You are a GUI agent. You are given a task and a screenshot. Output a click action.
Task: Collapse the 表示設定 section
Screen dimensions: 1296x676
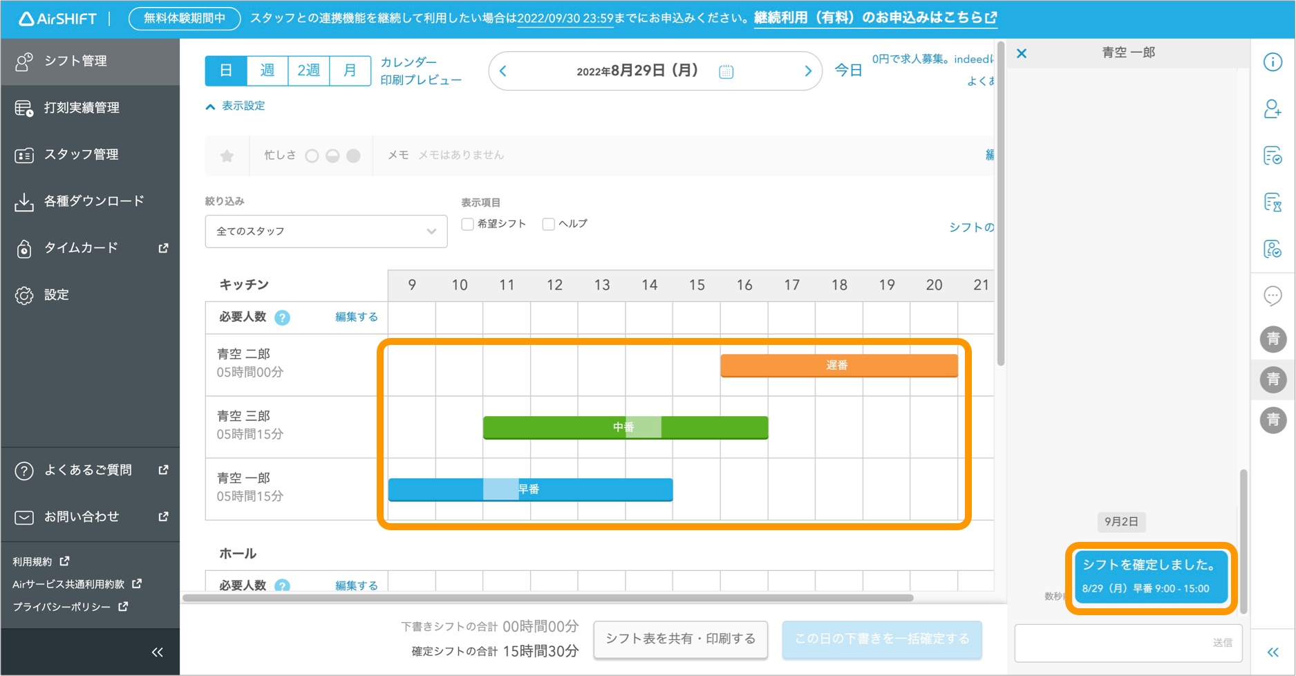coord(236,106)
